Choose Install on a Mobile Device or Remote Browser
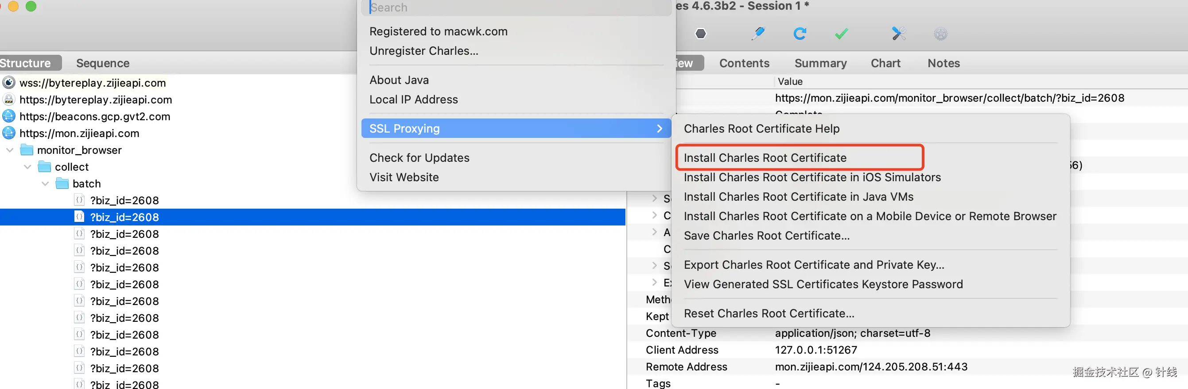The width and height of the screenshot is (1188, 389). [x=870, y=216]
